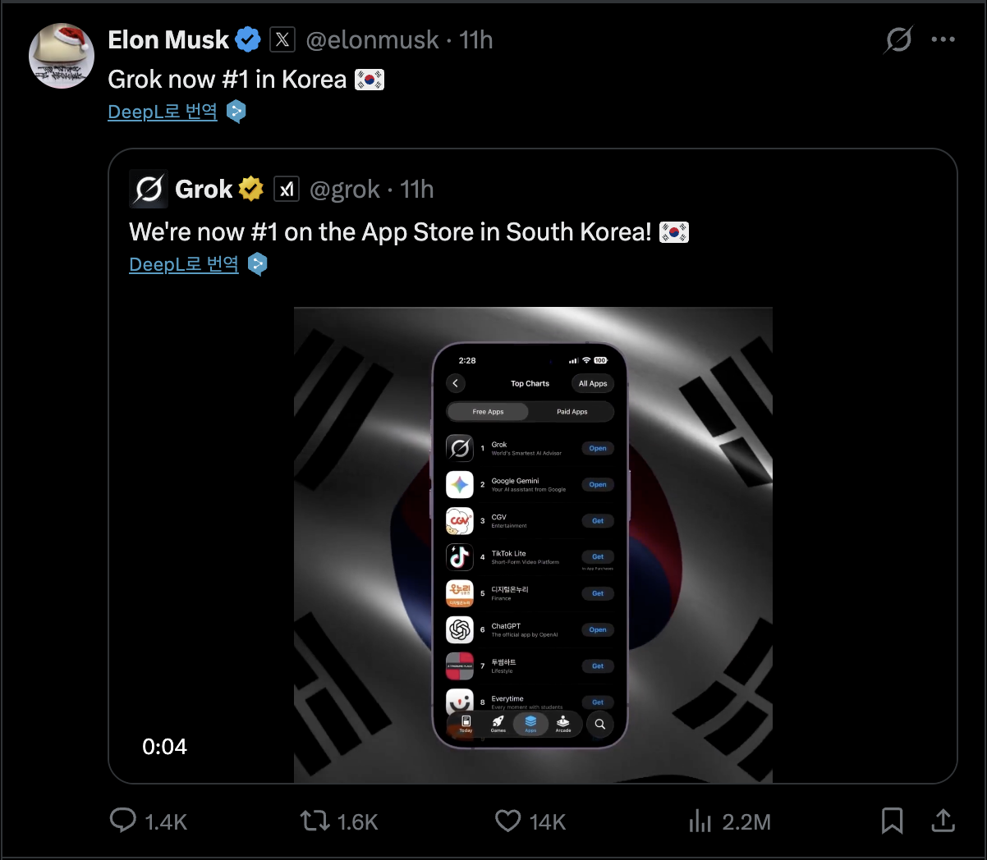Translate quoted Grok post with DeepL

click(x=184, y=264)
